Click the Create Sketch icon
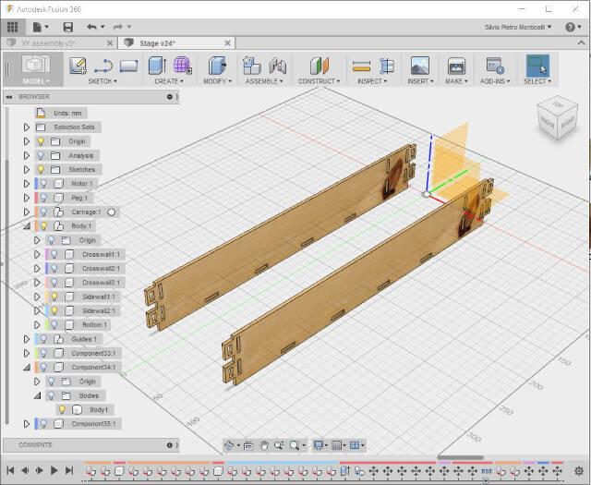The width and height of the screenshot is (591, 485). (x=78, y=66)
